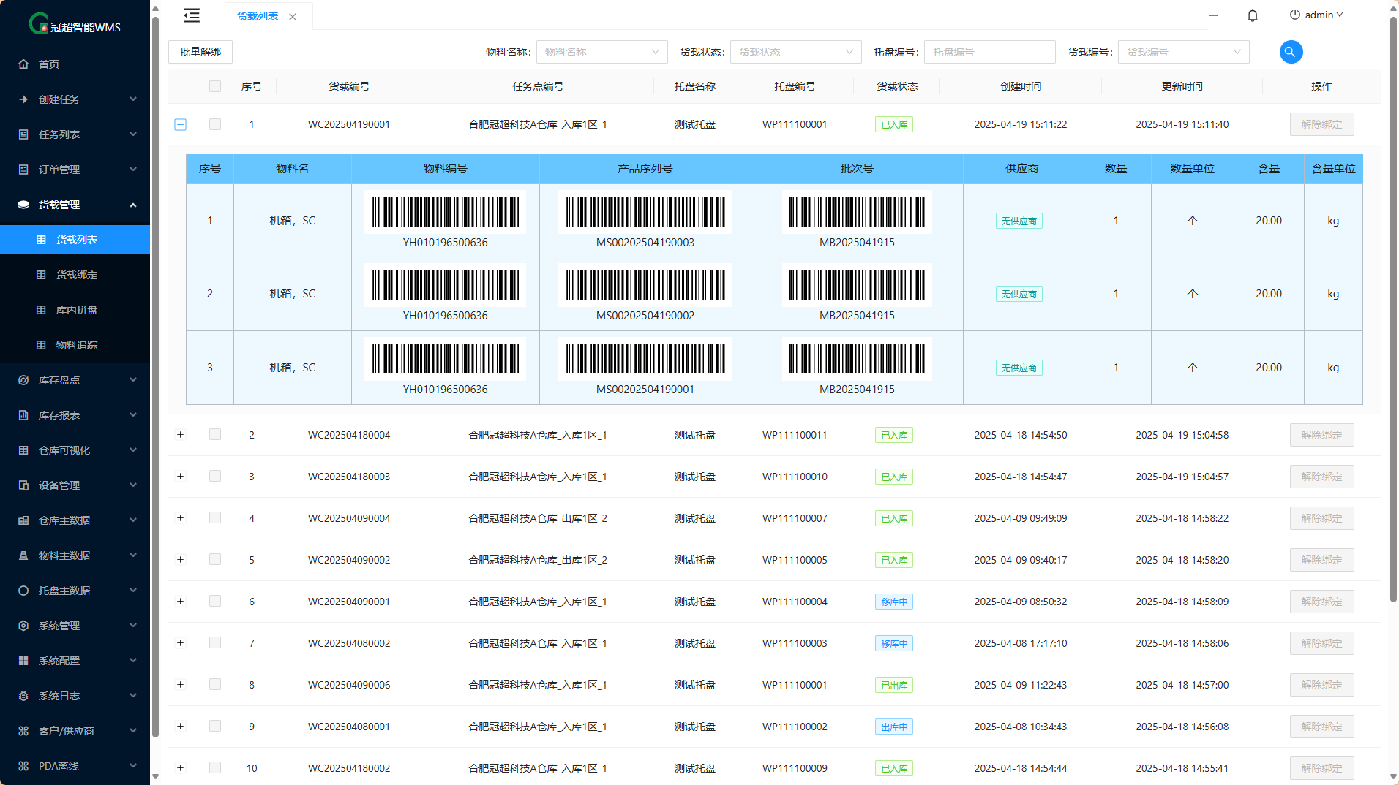Viewport: 1399px width, 785px height.
Task: Click the barcode above MS00202504190003
Action: pyautogui.click(x=645, y=212)
